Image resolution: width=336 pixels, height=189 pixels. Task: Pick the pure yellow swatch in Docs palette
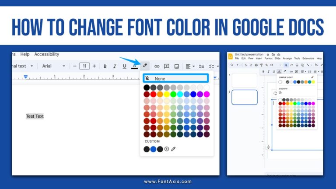(167, 94)
